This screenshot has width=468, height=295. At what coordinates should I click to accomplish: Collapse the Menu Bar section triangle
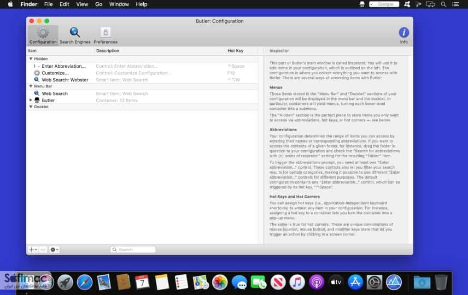coord(31,86)
